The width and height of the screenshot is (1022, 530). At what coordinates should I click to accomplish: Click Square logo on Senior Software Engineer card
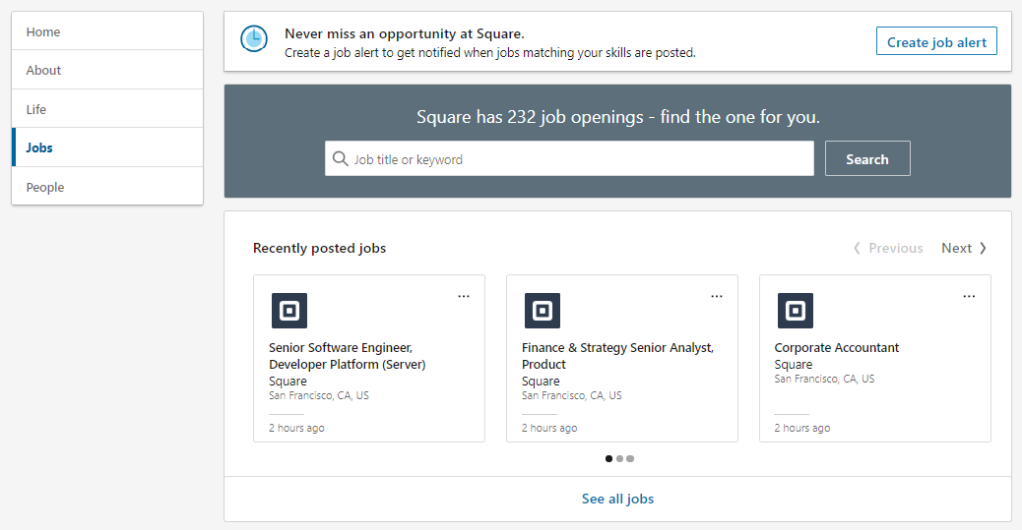tap(289, 311)
